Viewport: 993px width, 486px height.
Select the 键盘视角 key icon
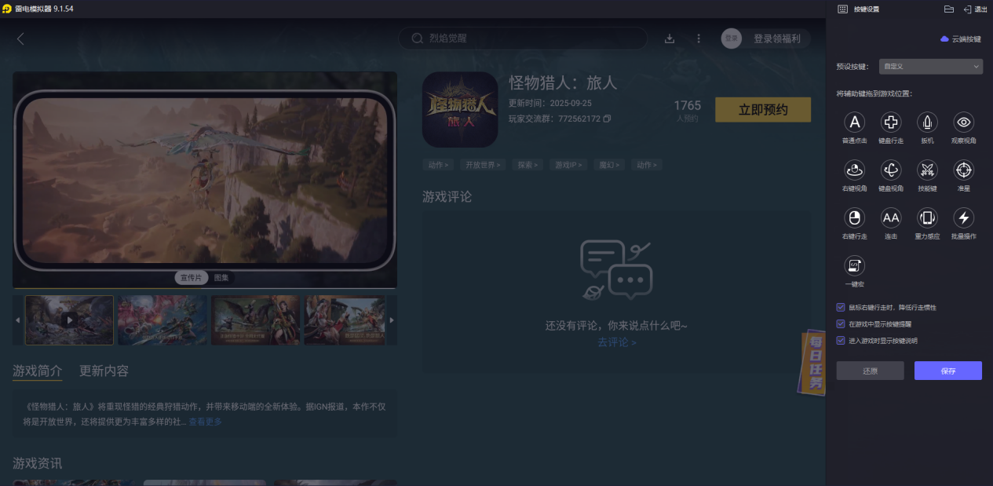click(891, 170)
